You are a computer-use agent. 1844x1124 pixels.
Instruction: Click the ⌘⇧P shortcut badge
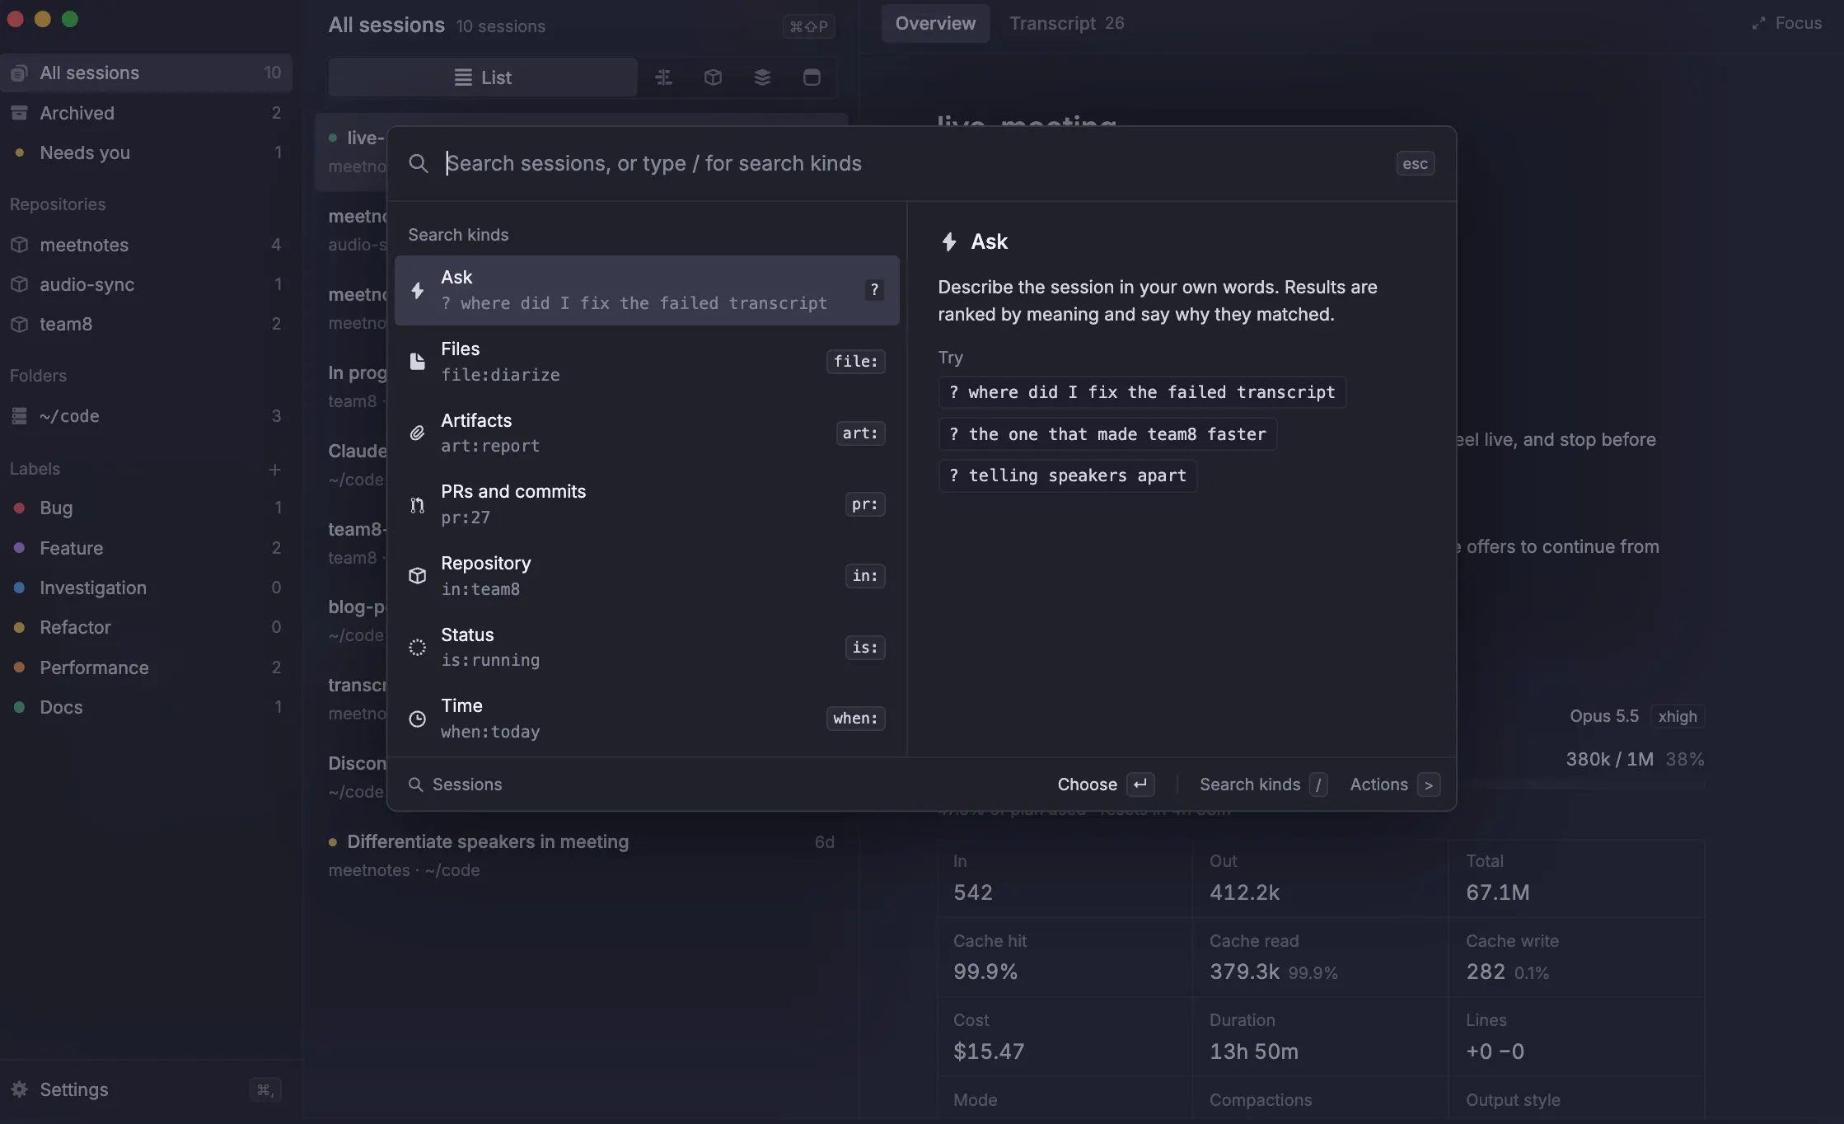(x=808, y=26)
